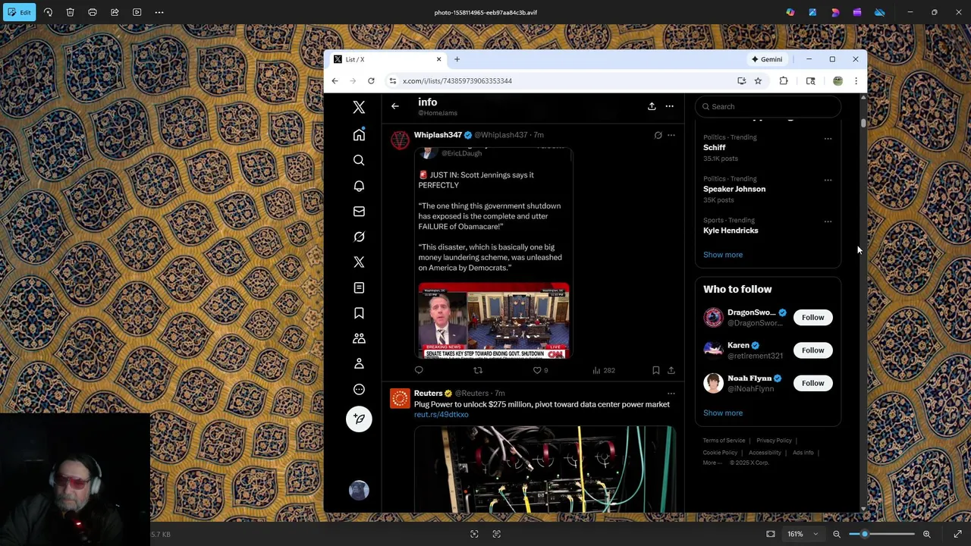971x546 pixels.
Task: Click the fit to window icon in Photos
Action: (x=771, y=534)
